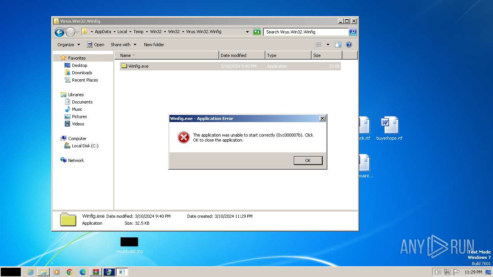Launch Windows Media Player from taskbar
Viewport: 493px width, 277px height.
(57, 272)
